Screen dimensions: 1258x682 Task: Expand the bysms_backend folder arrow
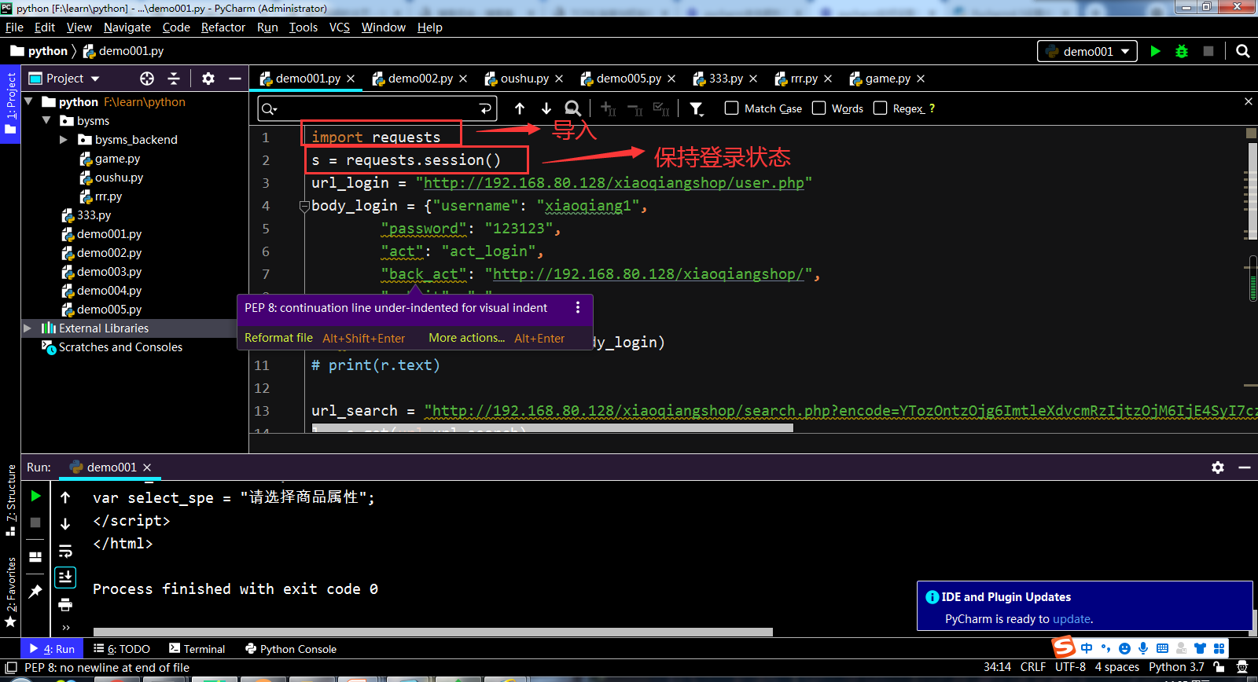point(64,139)
